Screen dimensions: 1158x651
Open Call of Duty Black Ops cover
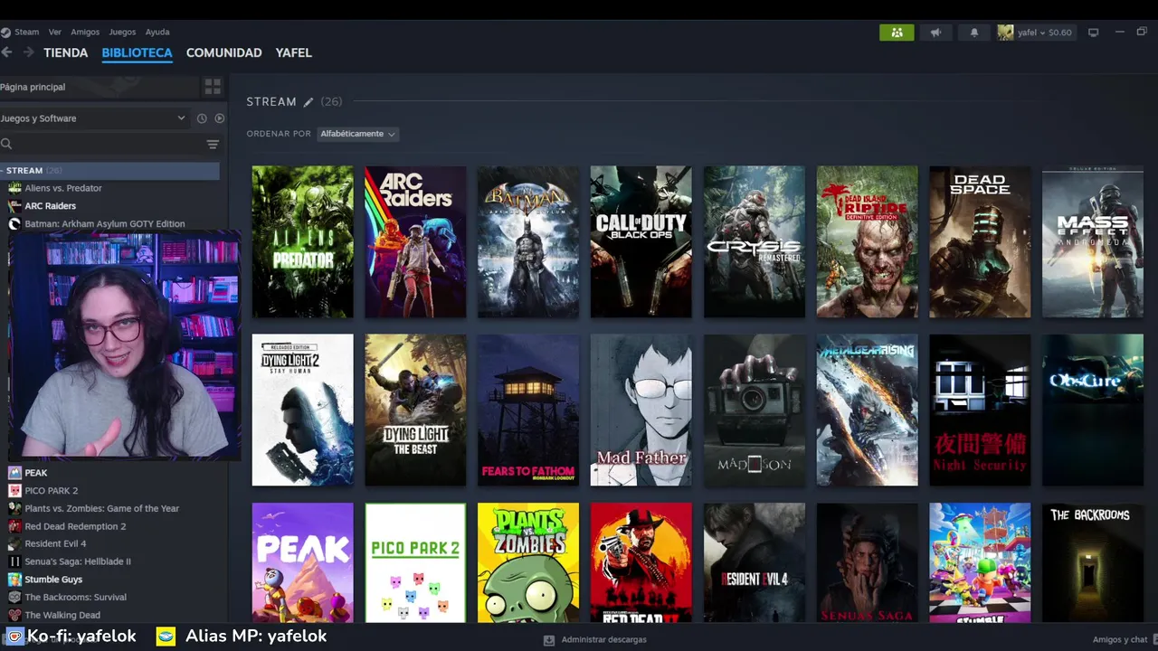coord(641,241)
